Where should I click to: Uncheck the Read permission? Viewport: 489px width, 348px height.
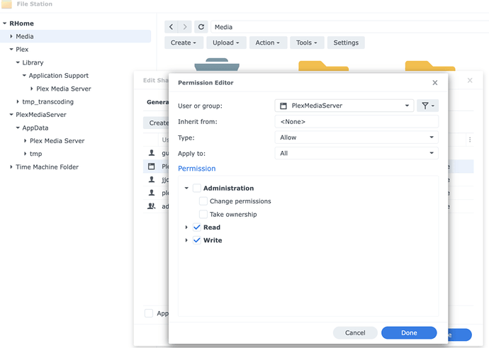[197, 228]
